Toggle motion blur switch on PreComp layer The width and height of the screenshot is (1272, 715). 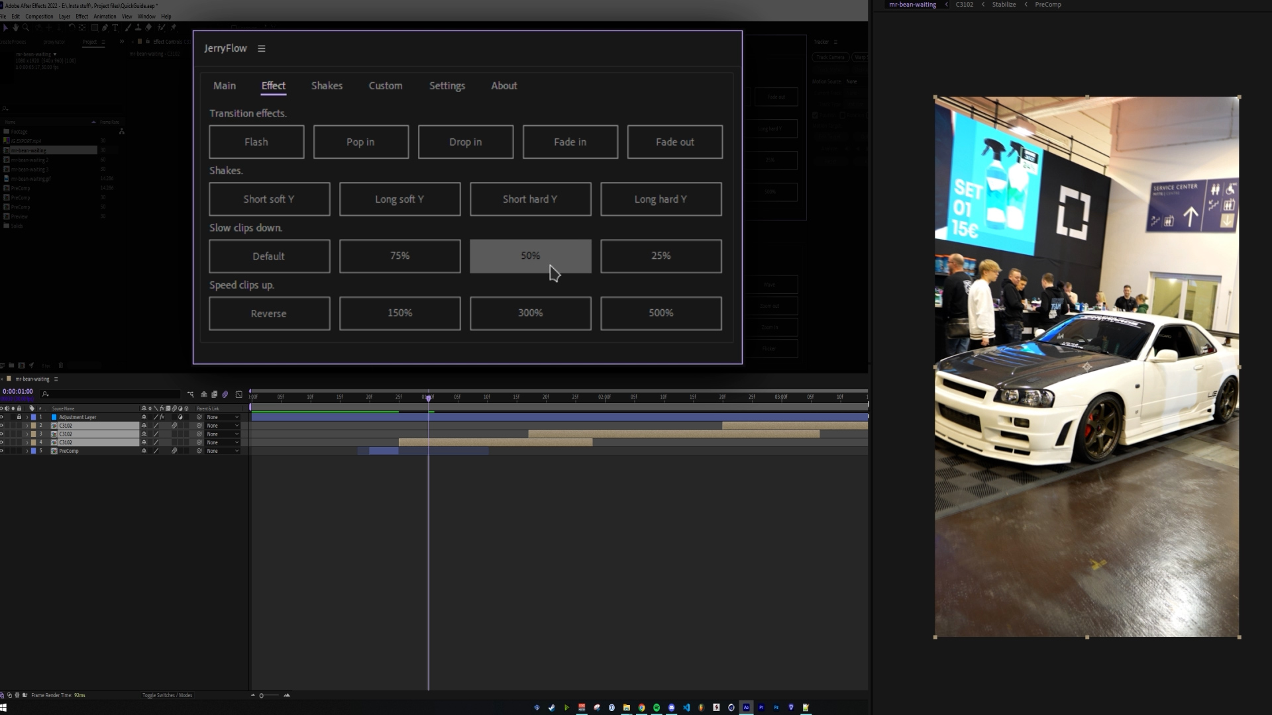[174, 451]
